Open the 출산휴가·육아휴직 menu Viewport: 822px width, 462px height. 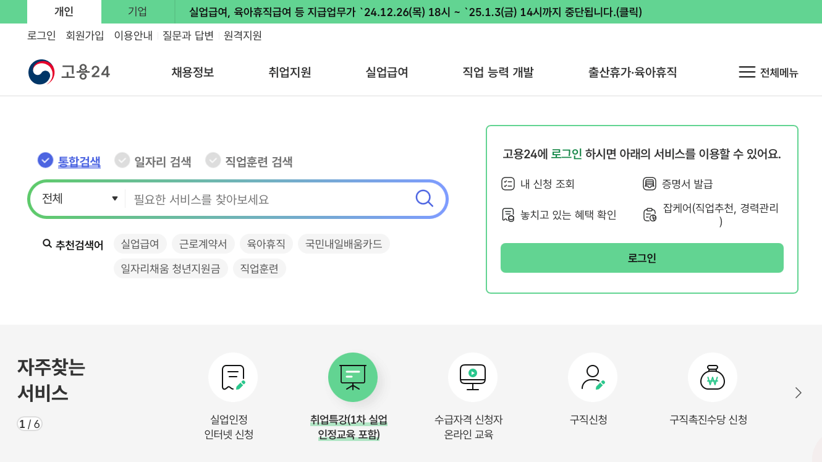(632, 72)
